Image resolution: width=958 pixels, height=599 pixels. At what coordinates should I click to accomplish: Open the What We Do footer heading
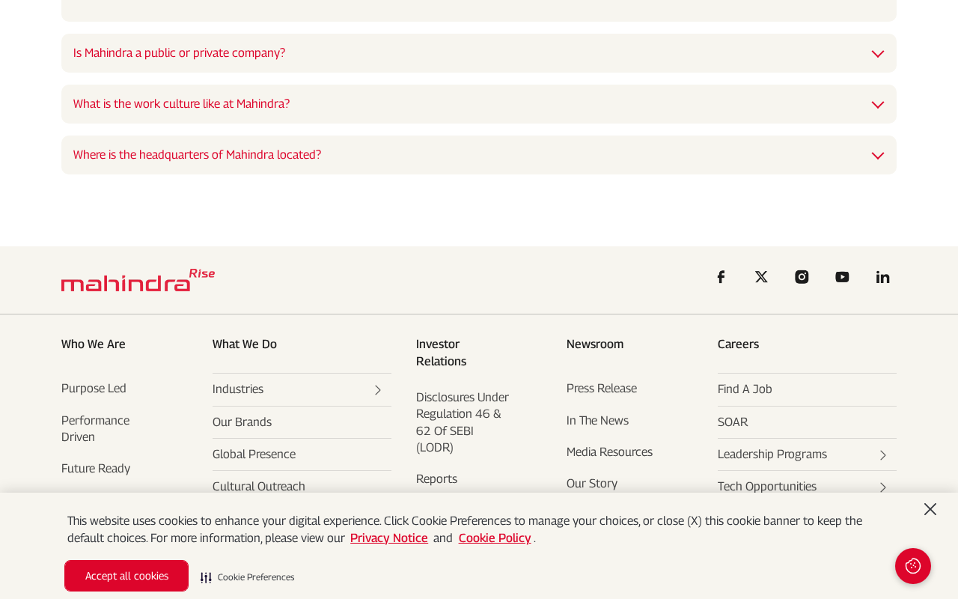(245, 344)
